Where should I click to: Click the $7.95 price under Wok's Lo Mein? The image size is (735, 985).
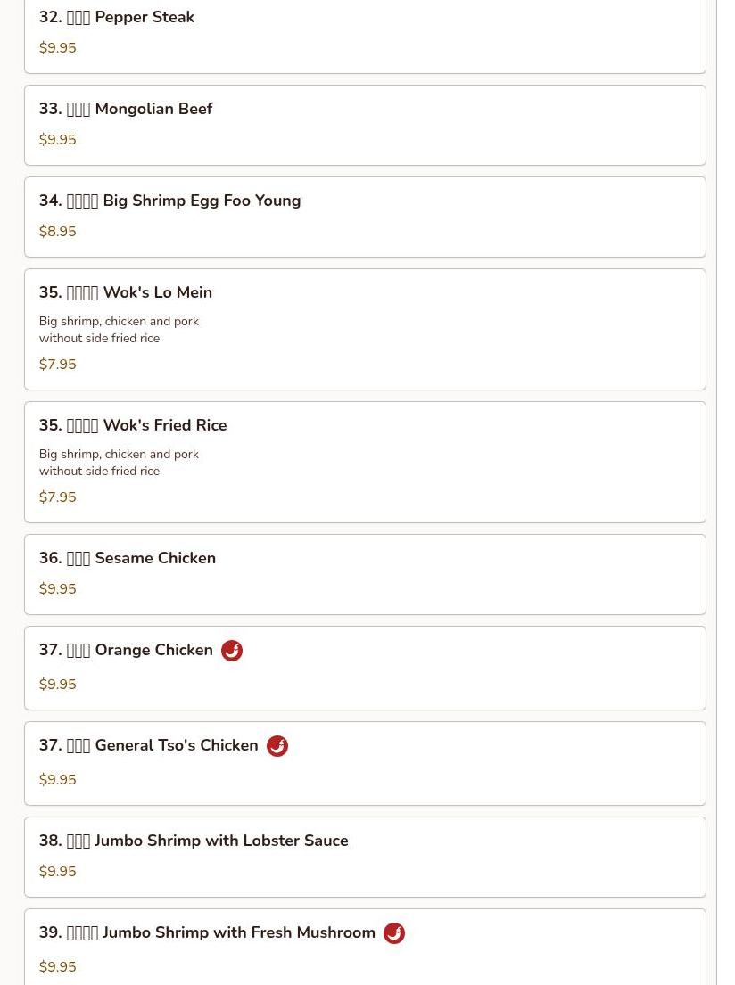[58, 365]
